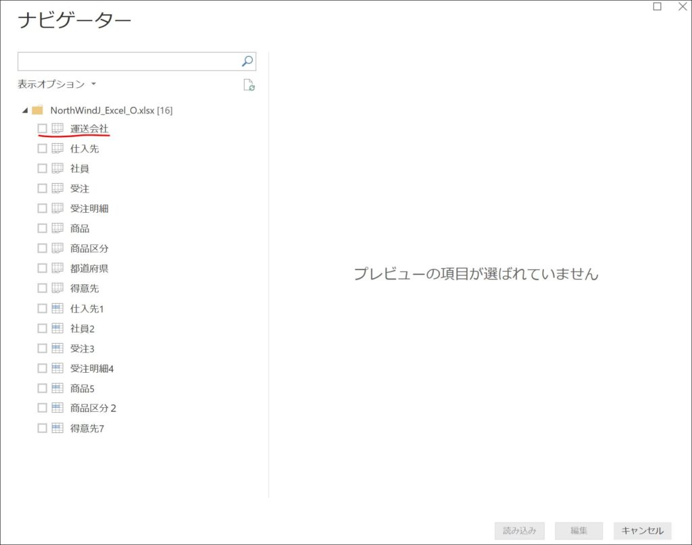Image resolution: width=692 pixels, height=545 pixels.
Task: Click the table icon beside 社員2
Action: point(57,328)
